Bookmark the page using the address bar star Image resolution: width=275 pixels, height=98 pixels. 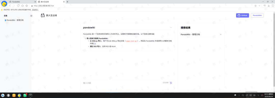pos(27,6)
